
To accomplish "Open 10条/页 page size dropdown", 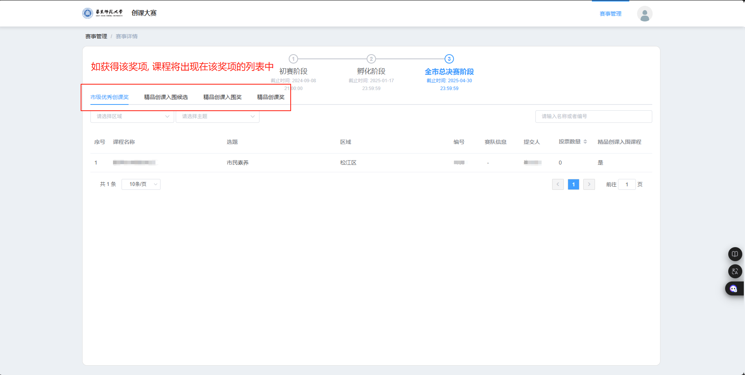I will (141, 184).
